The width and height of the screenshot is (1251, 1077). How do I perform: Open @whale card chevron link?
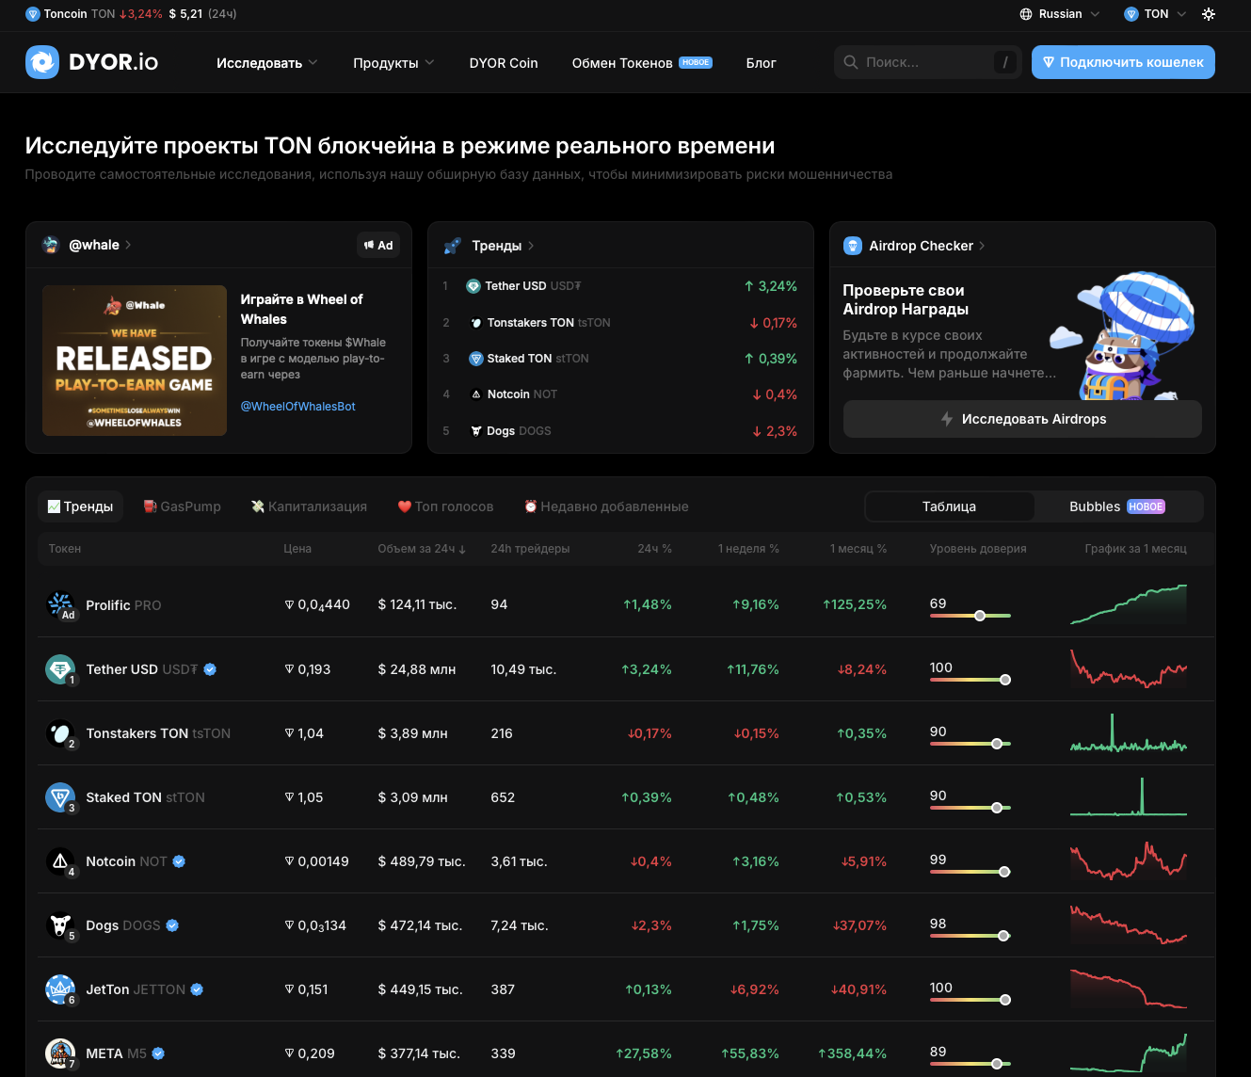128,245
